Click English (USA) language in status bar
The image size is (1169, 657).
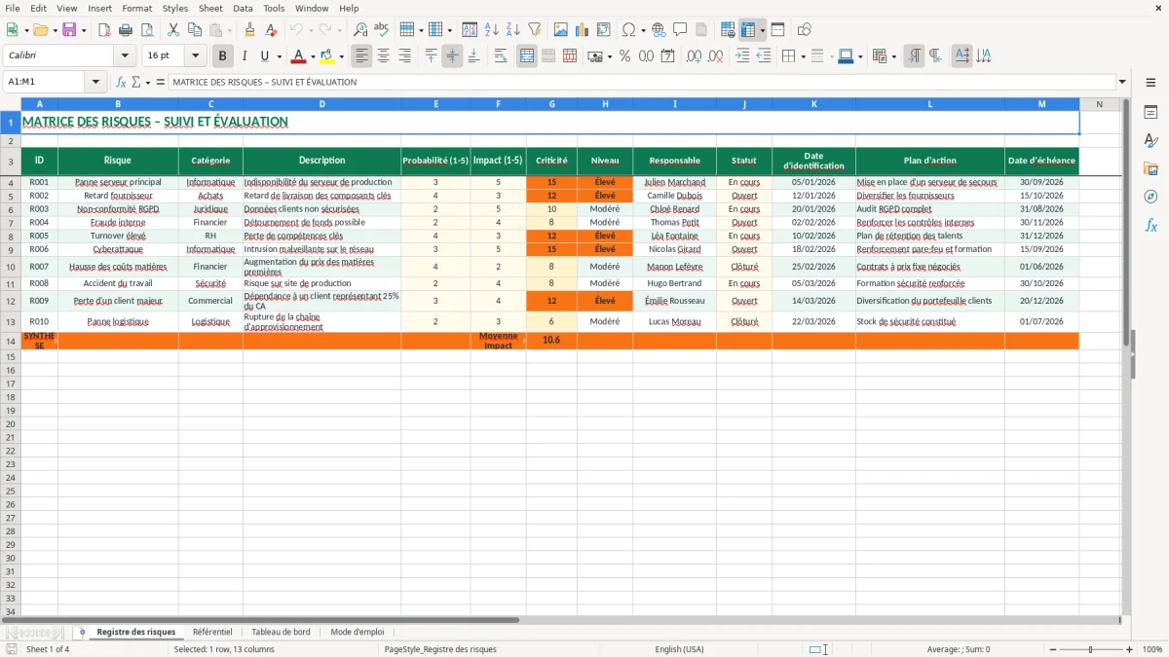[x=679, y=649]
